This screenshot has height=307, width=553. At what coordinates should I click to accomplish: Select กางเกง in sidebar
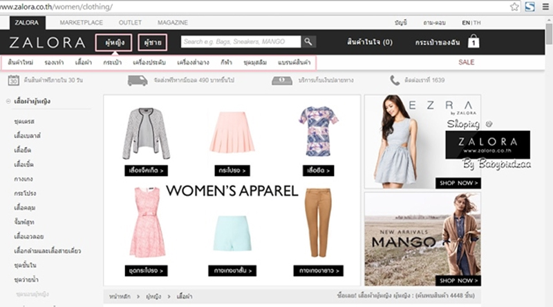click(24, 179)
